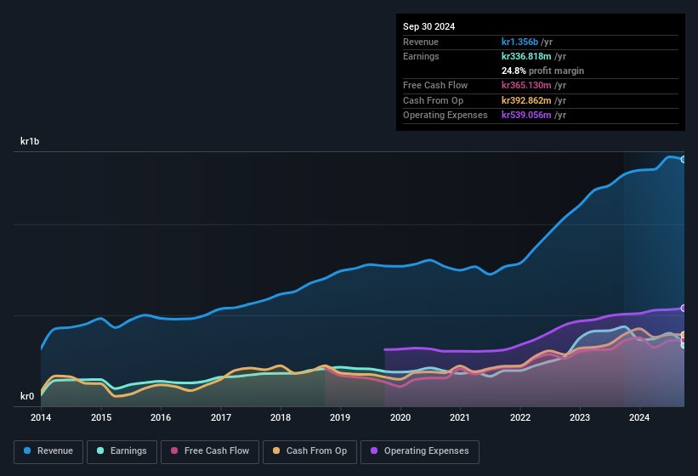Click the Operating Expenses endpoint marker

pyautogui.click(x=683, y=308)
